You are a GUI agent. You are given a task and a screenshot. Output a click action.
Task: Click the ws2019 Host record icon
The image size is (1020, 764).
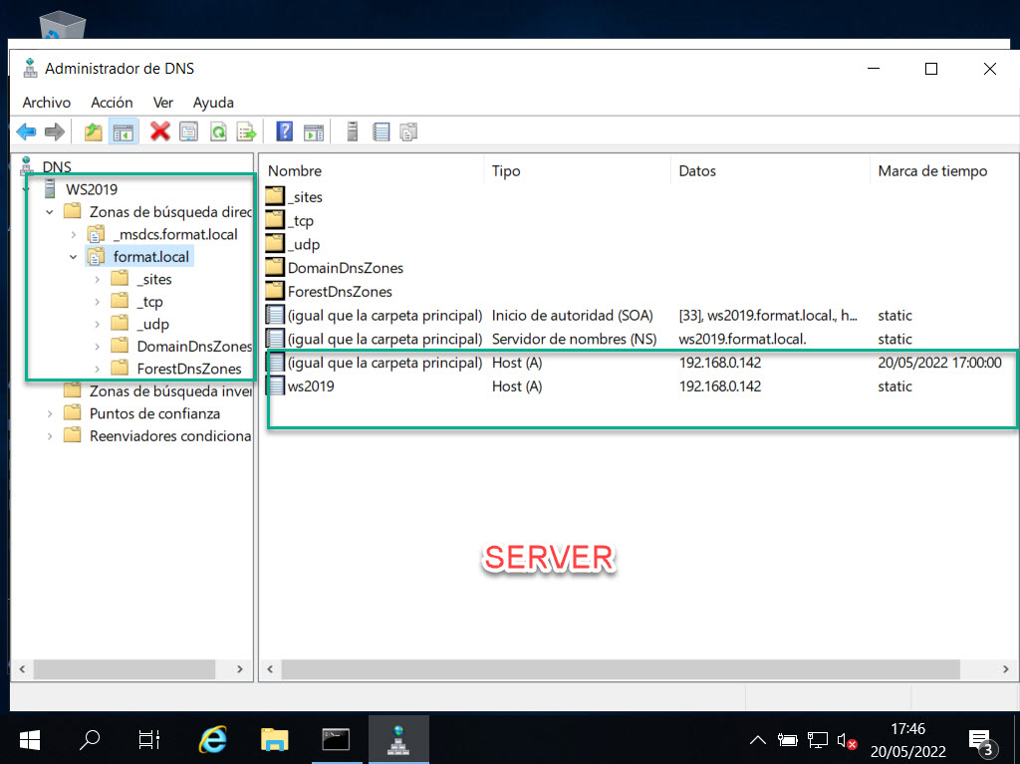275,385
